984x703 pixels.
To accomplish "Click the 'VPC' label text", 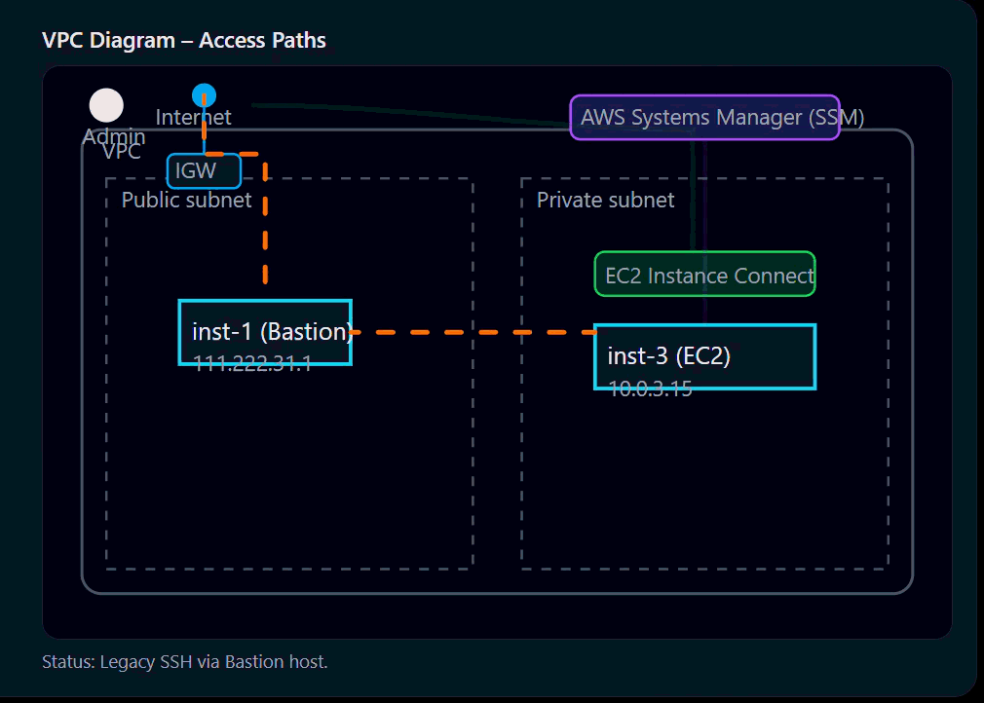I will [x=121, y=152].
